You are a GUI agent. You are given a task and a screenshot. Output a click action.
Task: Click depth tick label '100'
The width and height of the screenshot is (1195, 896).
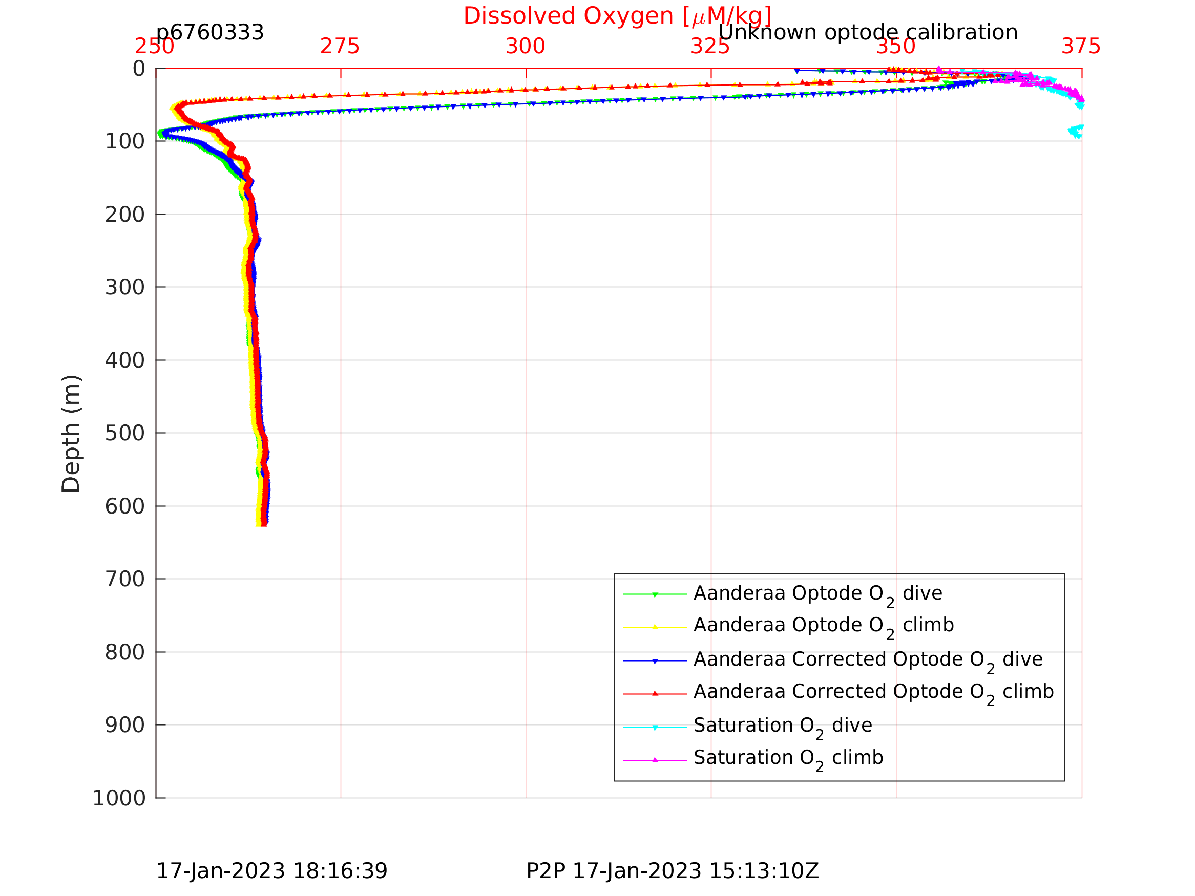click(x=125, y=141)
